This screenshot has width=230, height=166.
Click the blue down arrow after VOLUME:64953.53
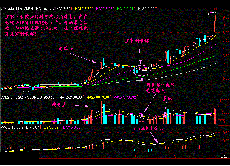pos(56,97)
